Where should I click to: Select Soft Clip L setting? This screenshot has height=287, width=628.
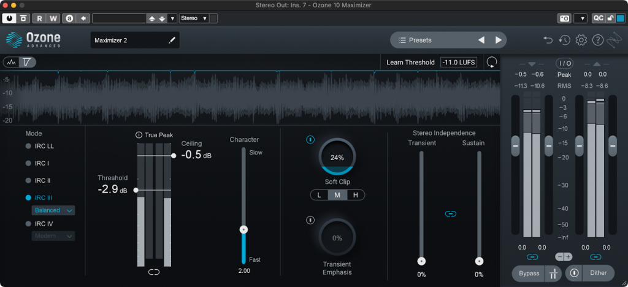[x=319, y=195]
